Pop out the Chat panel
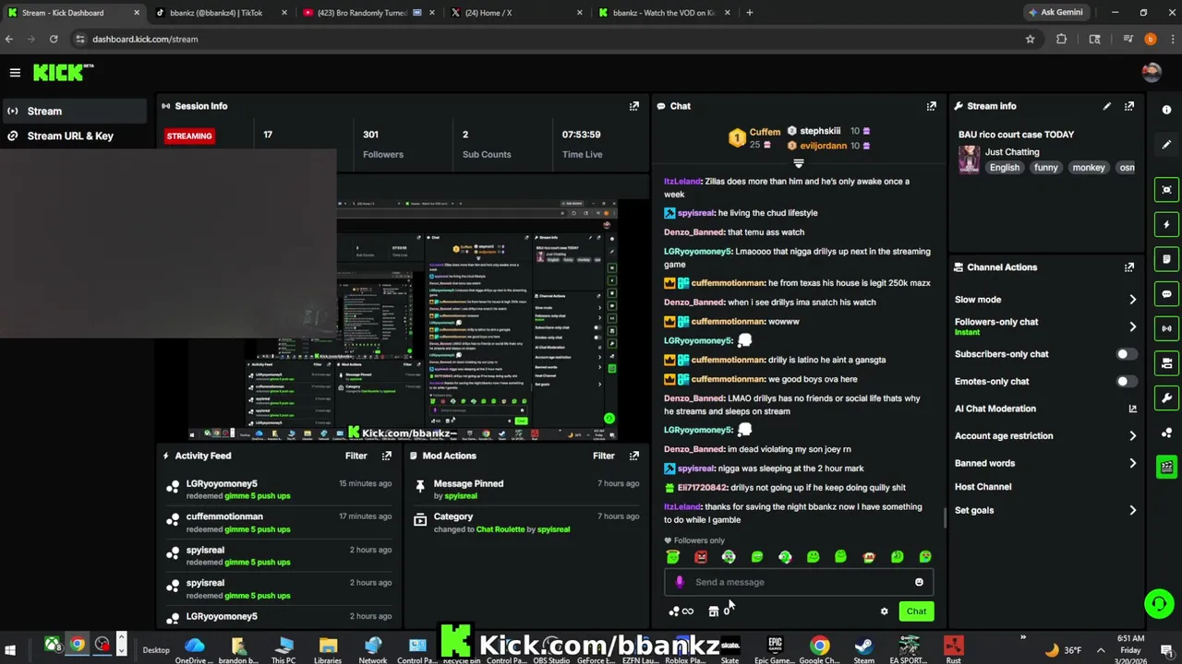This screenshot has height=664, width=1182. tap(931, 106)
